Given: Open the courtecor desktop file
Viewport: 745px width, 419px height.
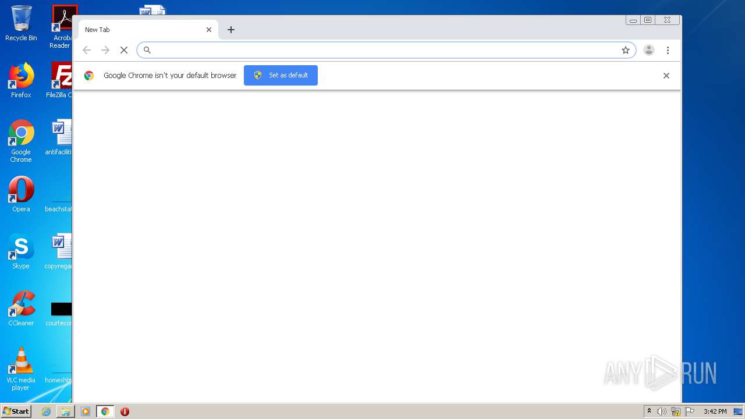Looking at the screenshot, I should tap(60, 313).
